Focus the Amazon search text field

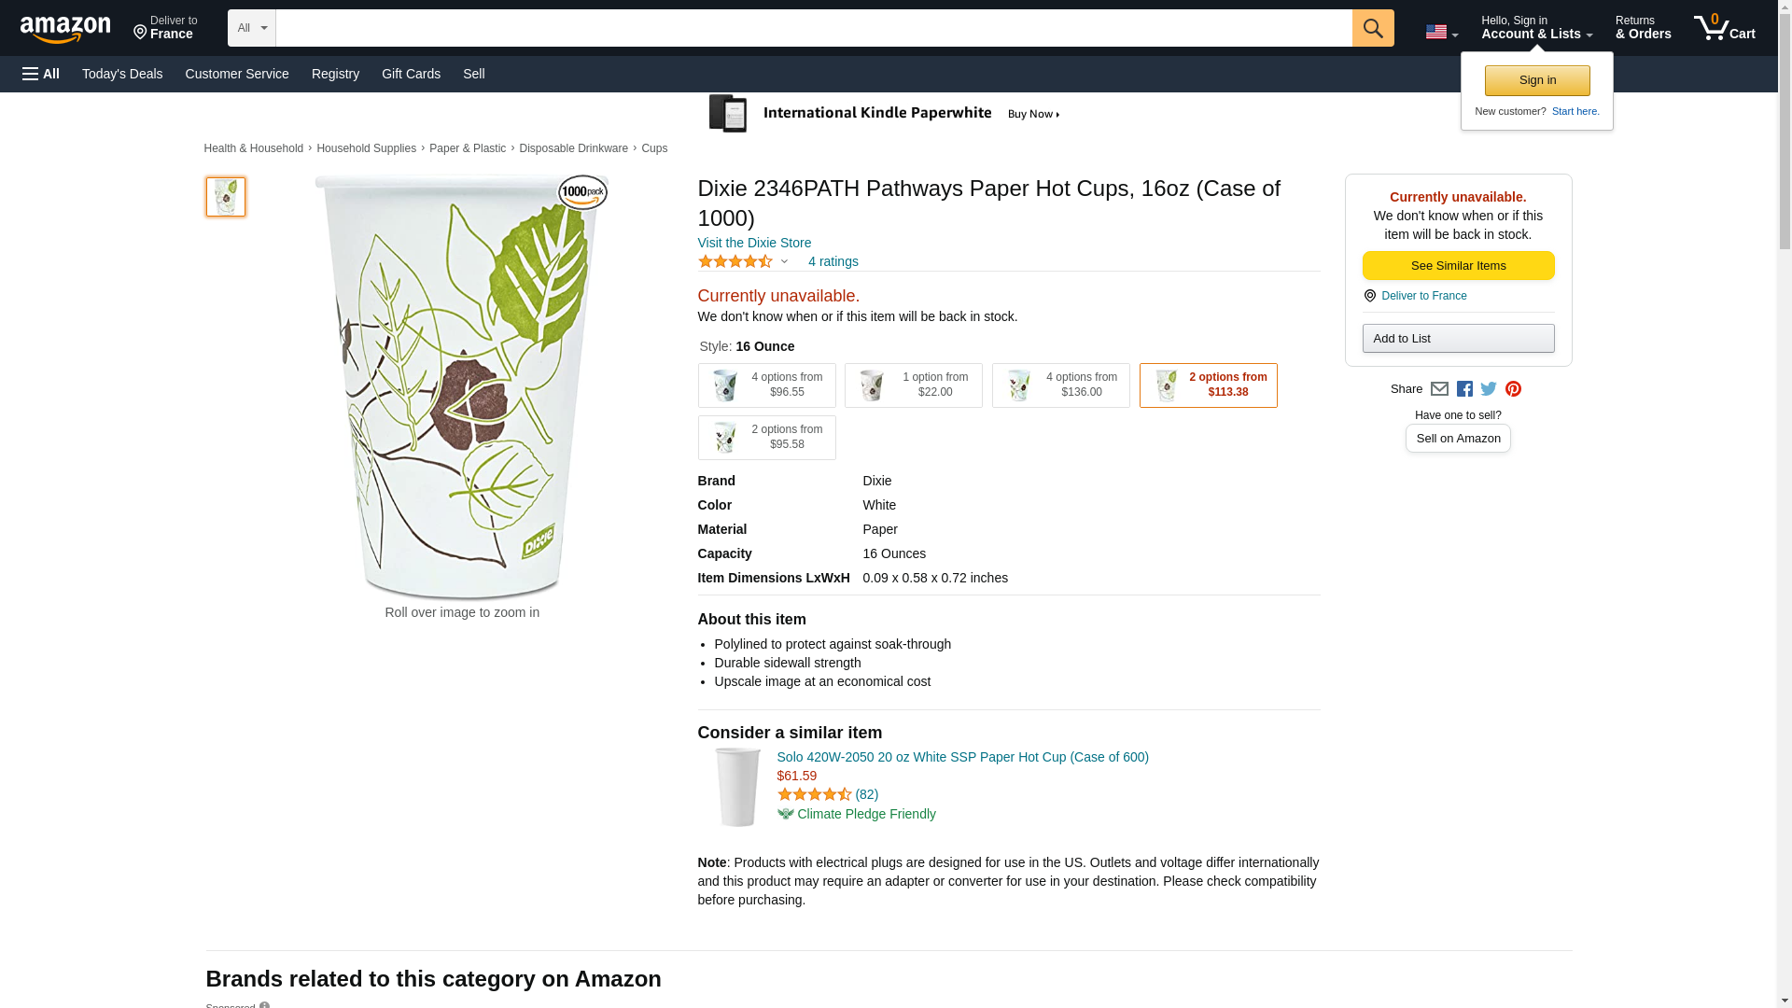coord(813,28)
